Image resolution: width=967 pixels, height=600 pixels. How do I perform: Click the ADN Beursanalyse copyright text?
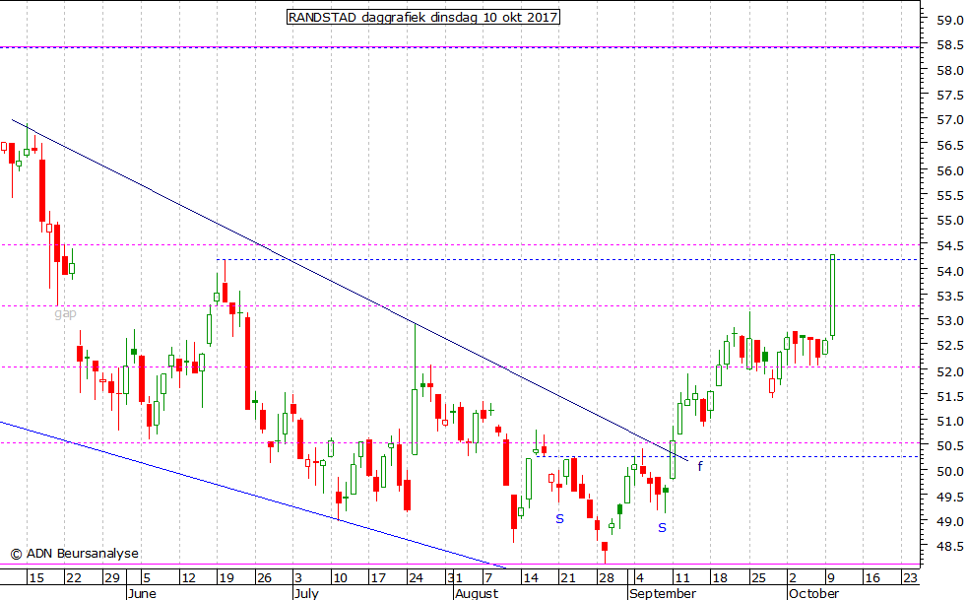point(75,554)
